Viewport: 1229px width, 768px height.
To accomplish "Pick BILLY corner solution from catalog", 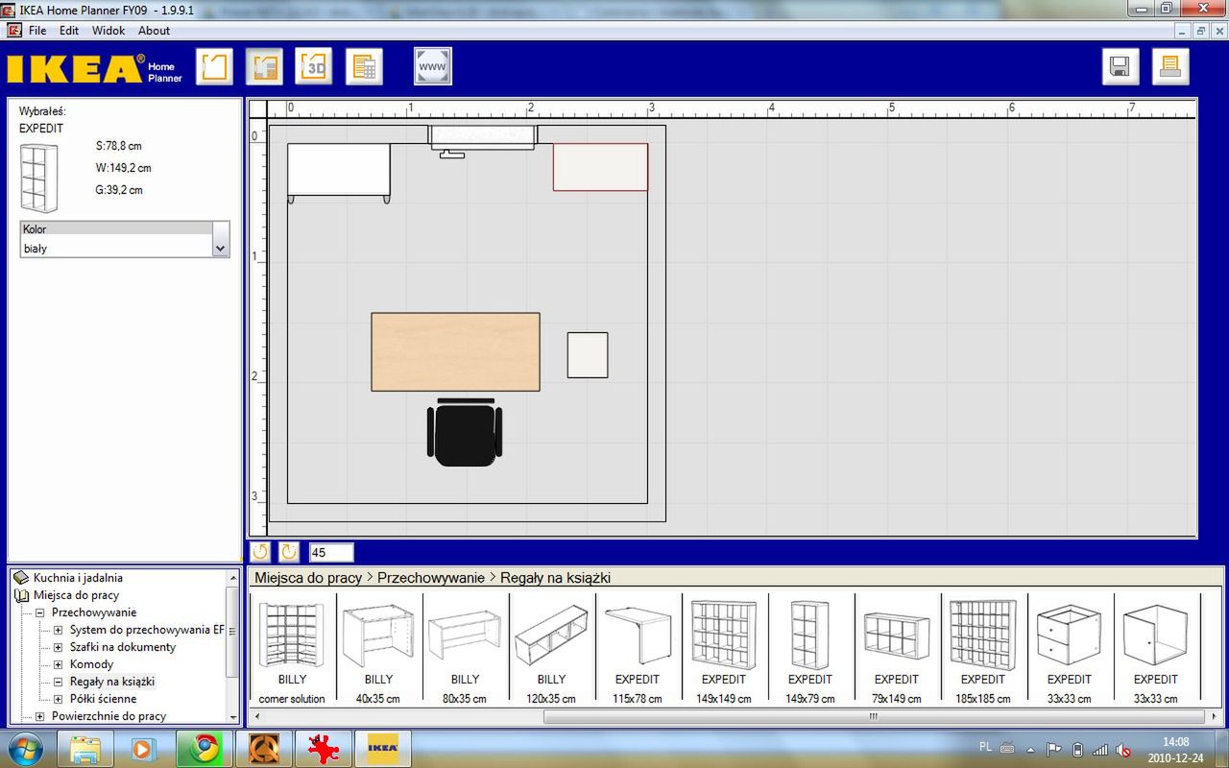I will (x=292, y=650).
